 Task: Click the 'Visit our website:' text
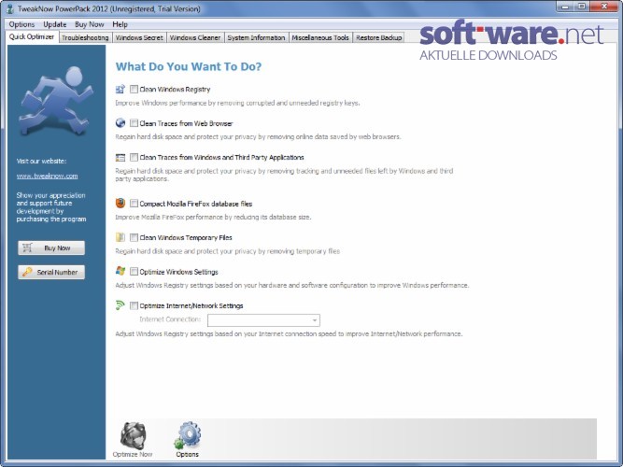[41, 161]
